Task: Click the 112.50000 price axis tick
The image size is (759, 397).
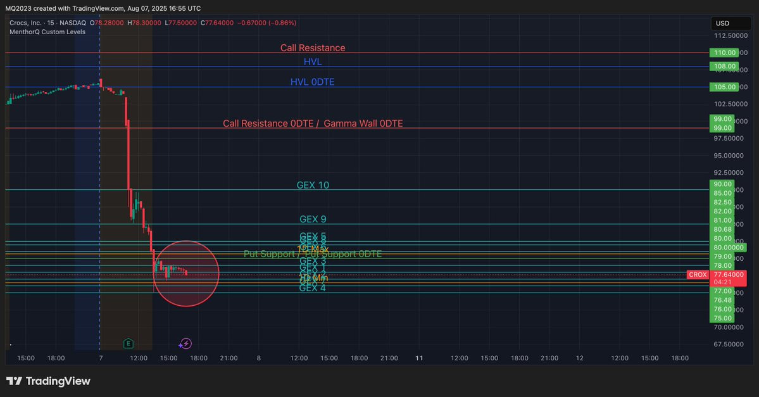Action: tap(731, 36)
